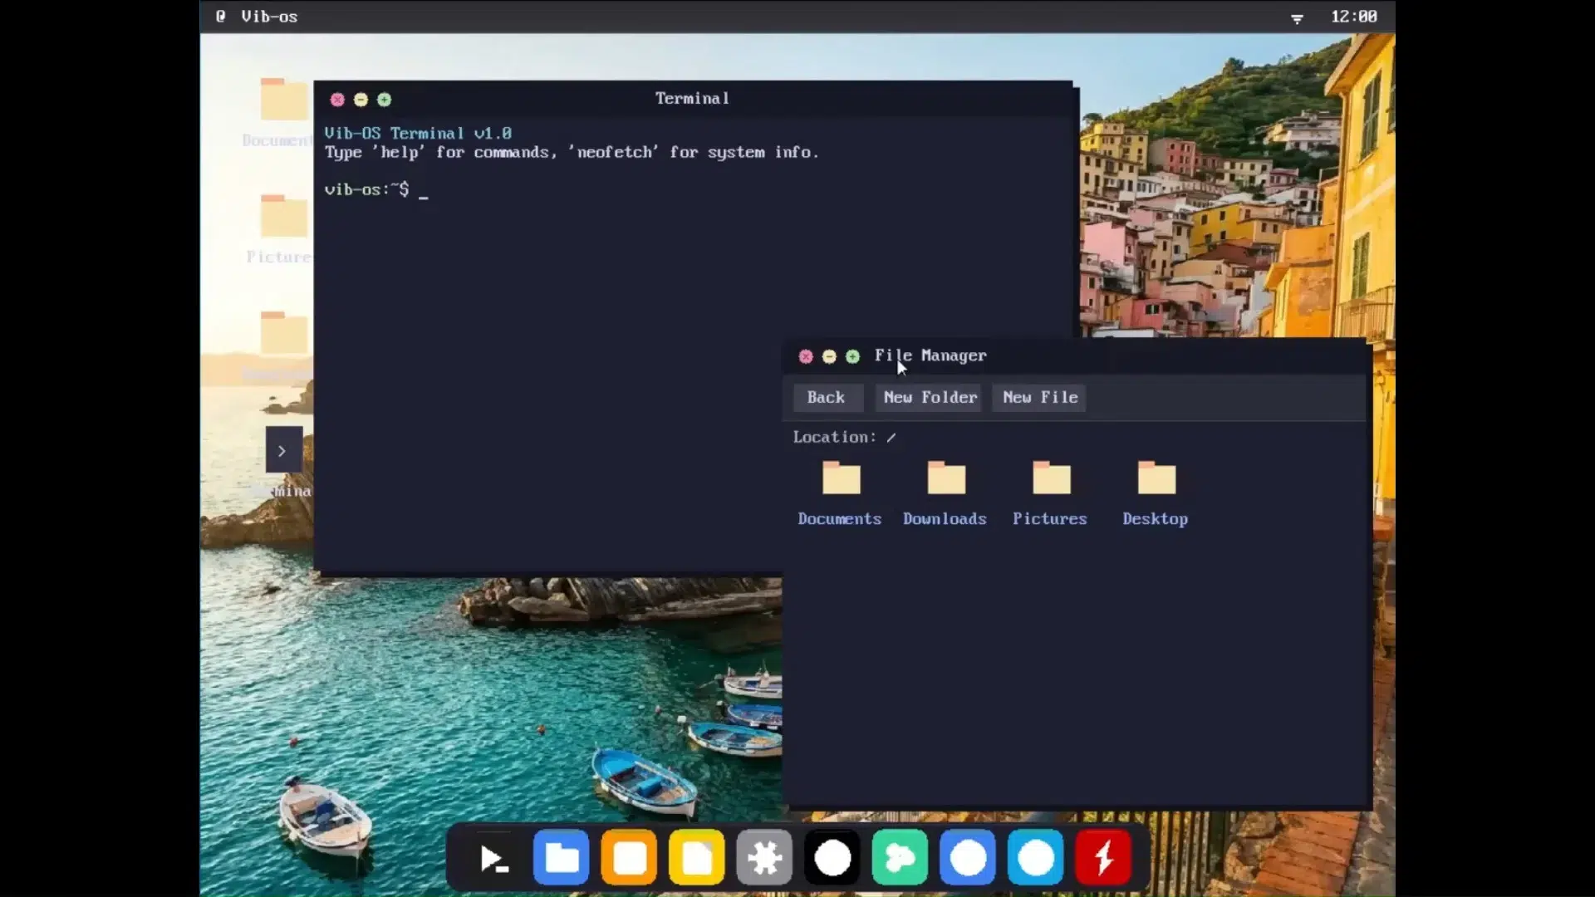Open the Vib-os menu in the top bar

coord(258,16)
